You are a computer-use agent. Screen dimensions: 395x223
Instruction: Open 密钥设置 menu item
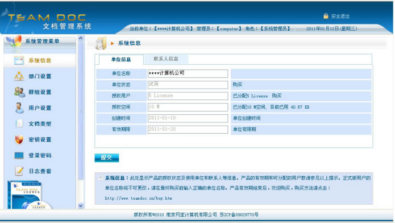coord(40,139)
